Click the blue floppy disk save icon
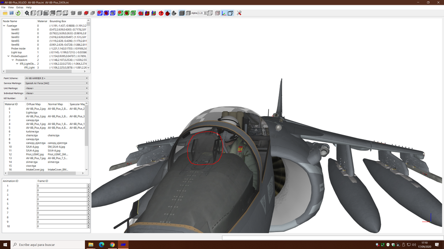The width and height of the screenshot is (444, 249). click(12, 13)
